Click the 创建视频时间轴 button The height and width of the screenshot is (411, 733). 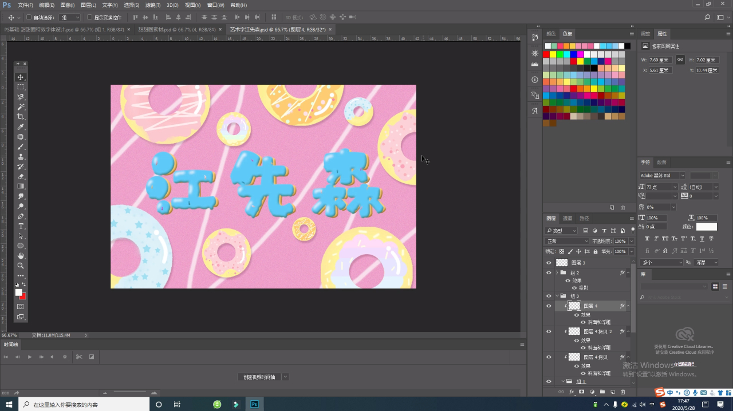click(259, 377)
